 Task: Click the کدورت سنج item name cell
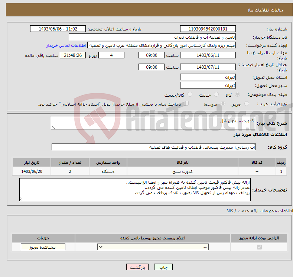tap(182, 171)
